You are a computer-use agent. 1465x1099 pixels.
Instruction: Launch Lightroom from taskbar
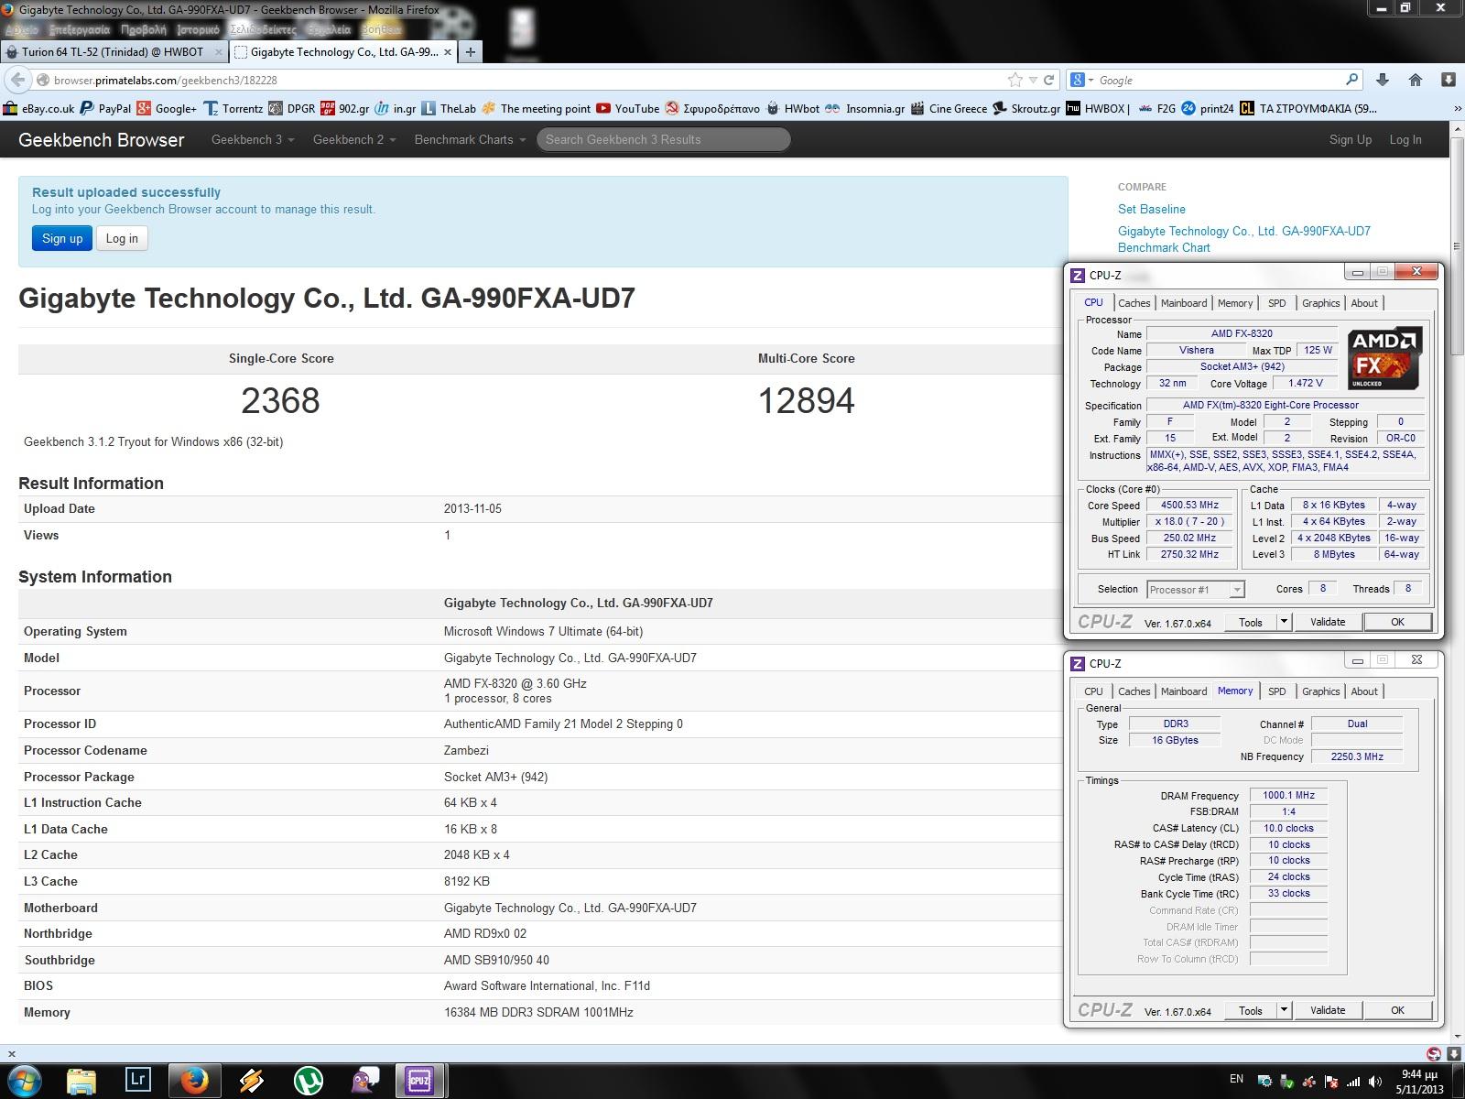(137, 1081)
